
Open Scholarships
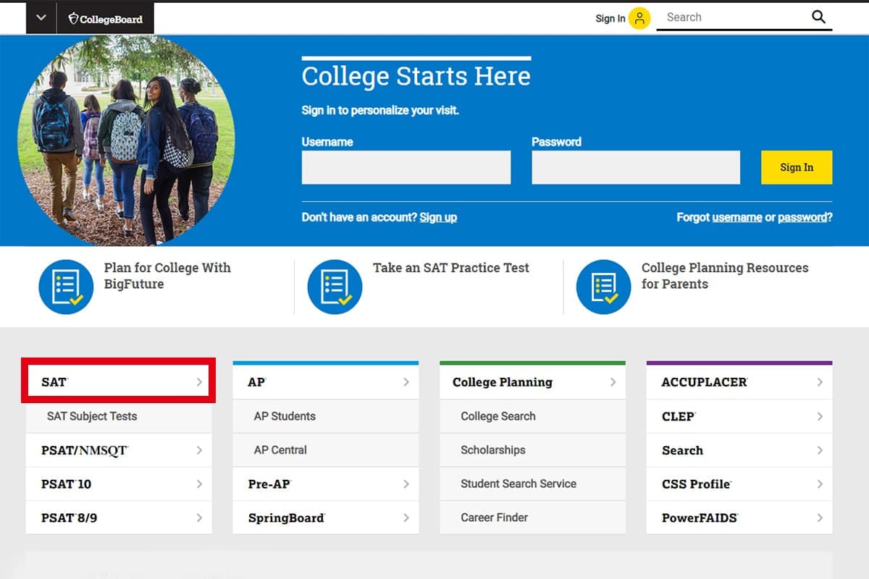pyautogui.click(x=533, y=450)
